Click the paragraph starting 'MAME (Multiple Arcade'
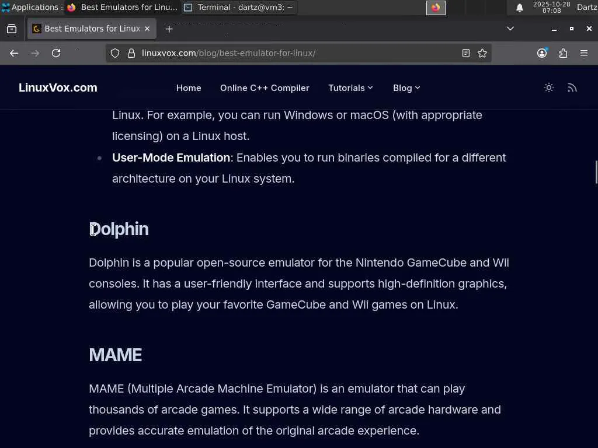 295,409
